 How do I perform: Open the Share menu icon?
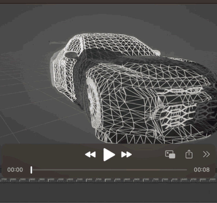click(x=189, y=154)
